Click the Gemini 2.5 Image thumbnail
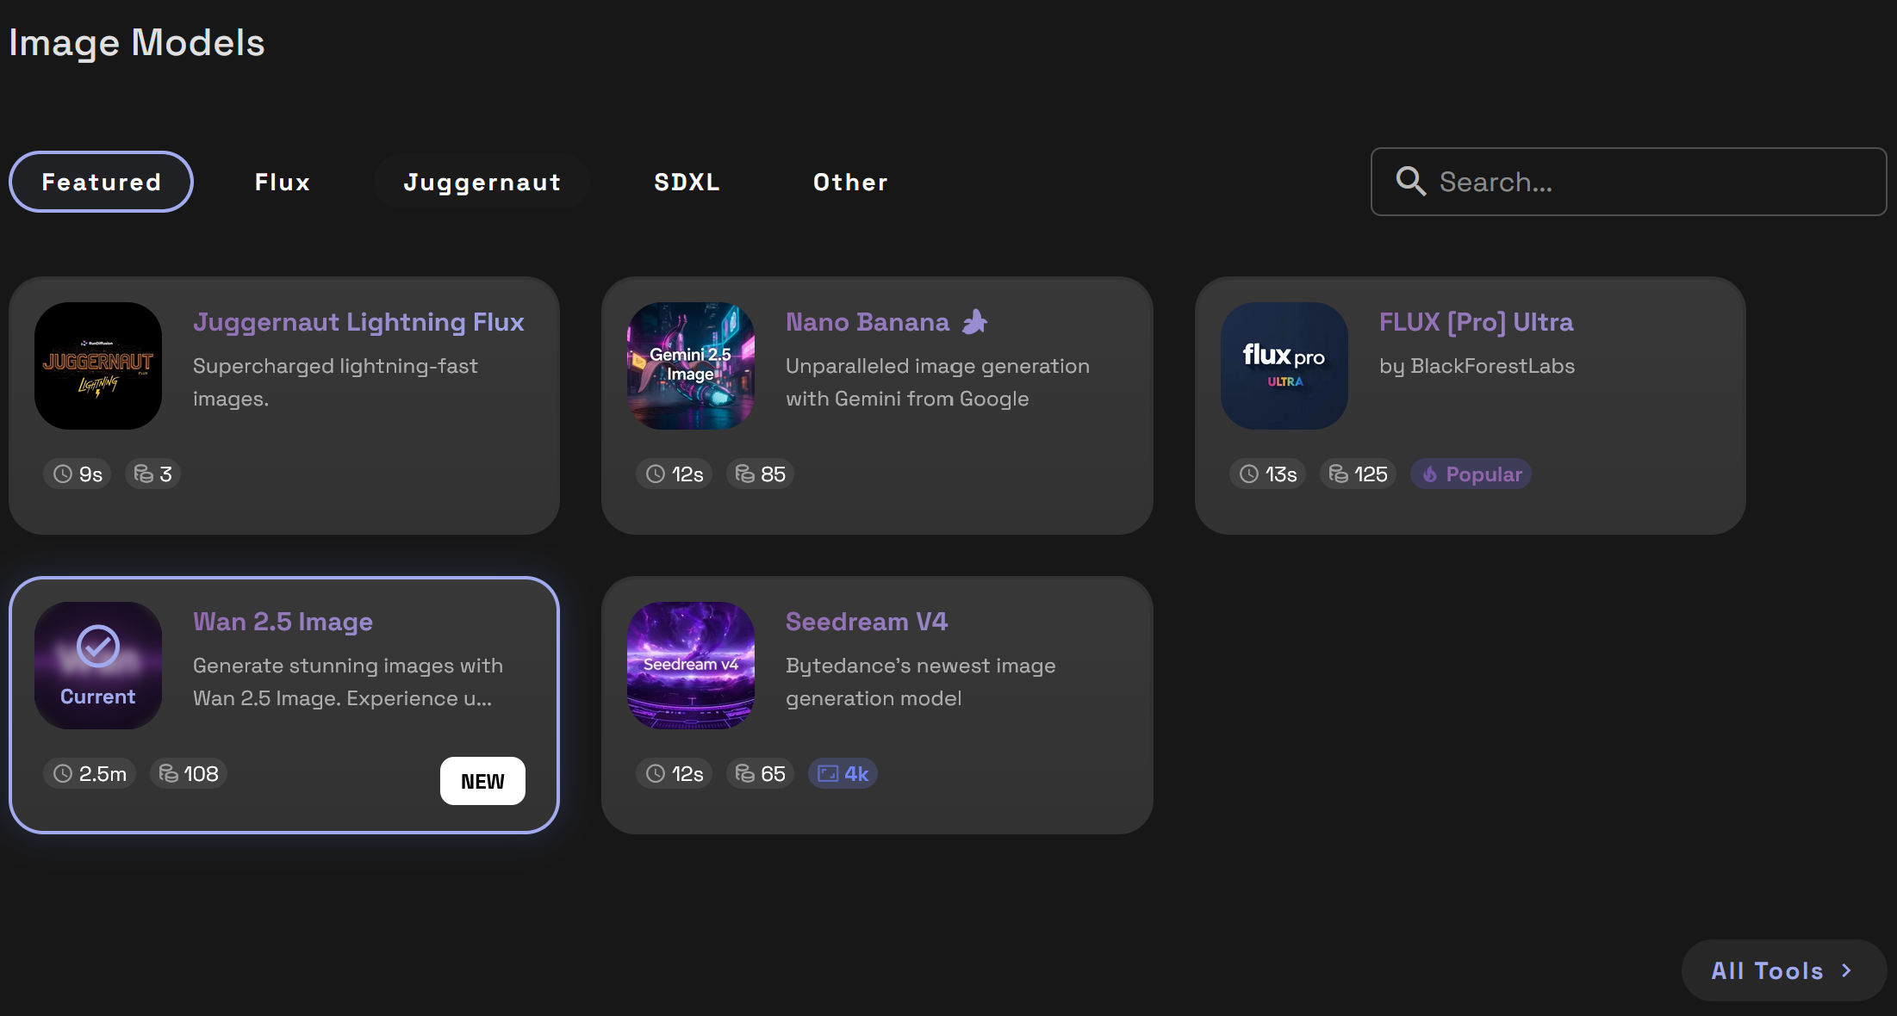Viewport: 1897px width, 1016px height. tap(691, 366)
